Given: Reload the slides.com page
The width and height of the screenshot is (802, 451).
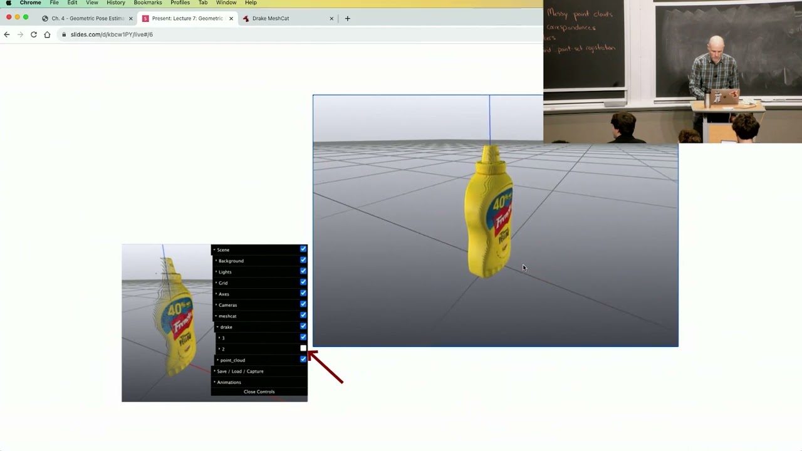Looking at the screenshot, I should 34,34.
